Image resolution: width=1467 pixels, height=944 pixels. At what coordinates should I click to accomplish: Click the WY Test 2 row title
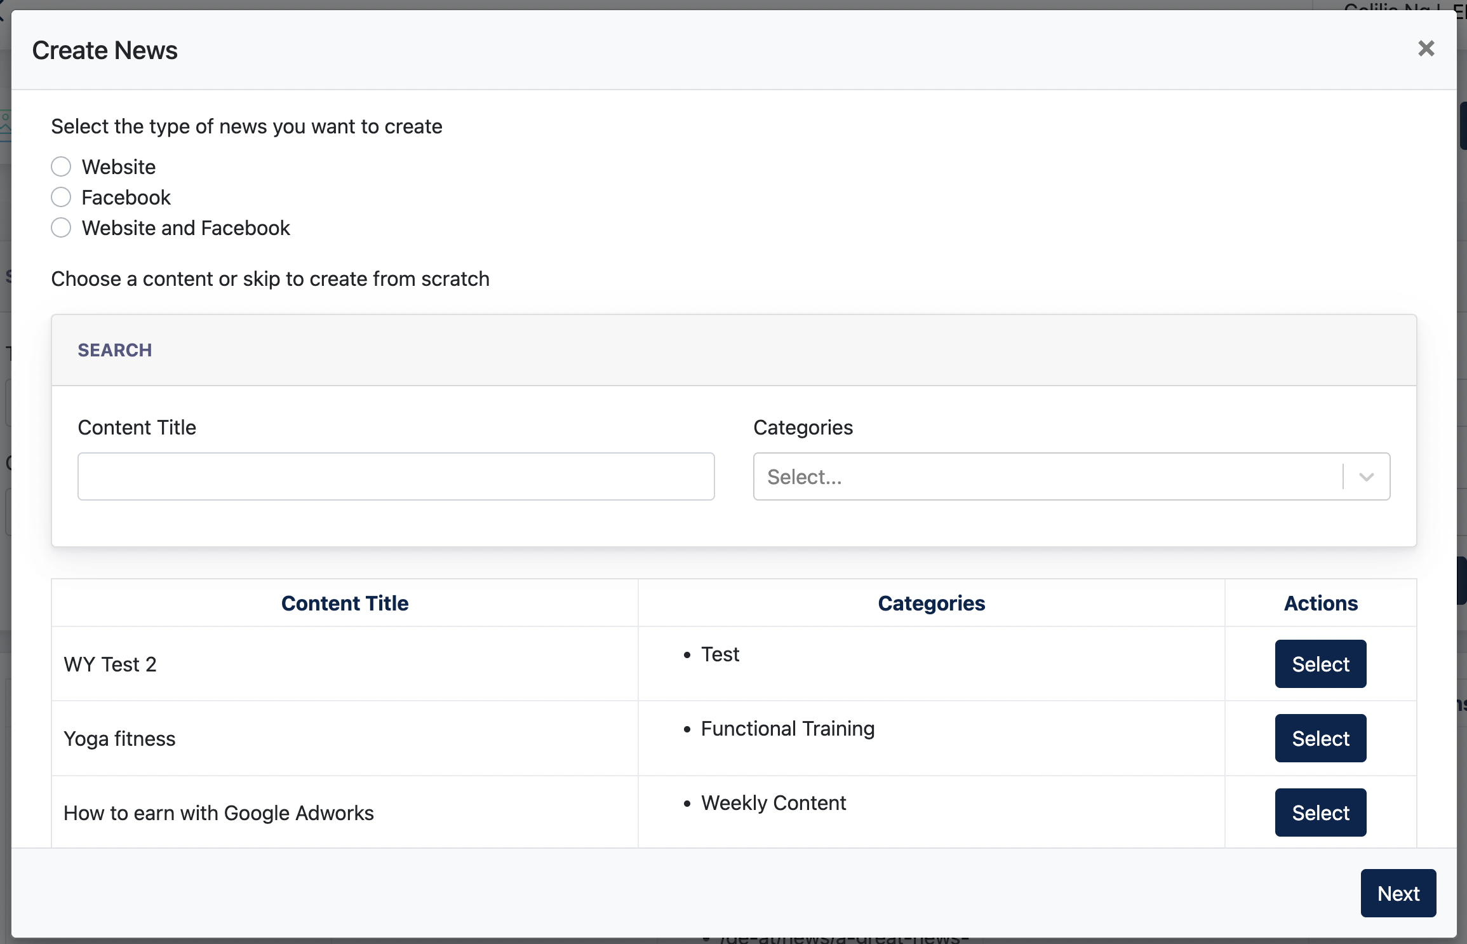pyautogui.click(x=111, y=664)
